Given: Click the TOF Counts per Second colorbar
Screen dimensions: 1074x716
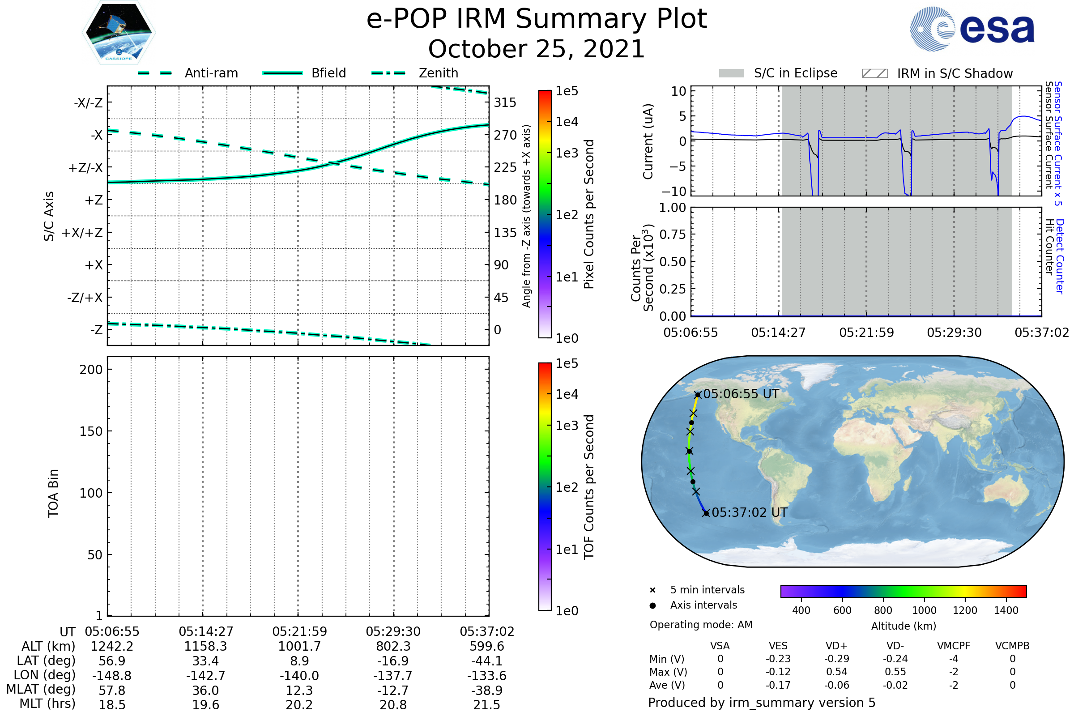Looking at the screenshot, I should 545,486.
